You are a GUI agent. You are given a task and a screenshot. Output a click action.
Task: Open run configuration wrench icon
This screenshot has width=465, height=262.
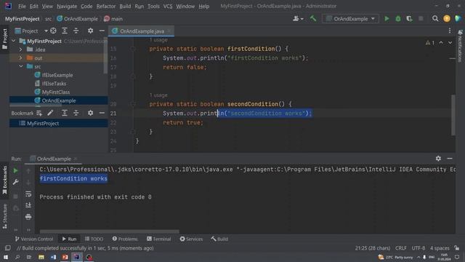(15, 182)
